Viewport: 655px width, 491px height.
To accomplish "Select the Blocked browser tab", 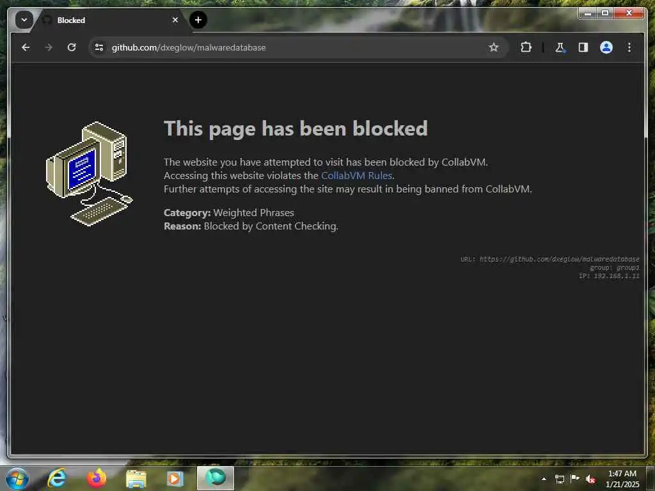I will 109,20.
